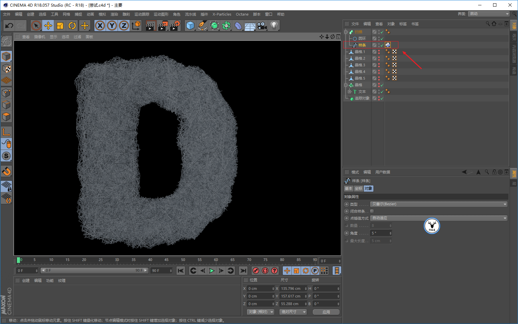Tick the 闭合样条 checkbox
The image size is (518, 324).
(372, 211)
